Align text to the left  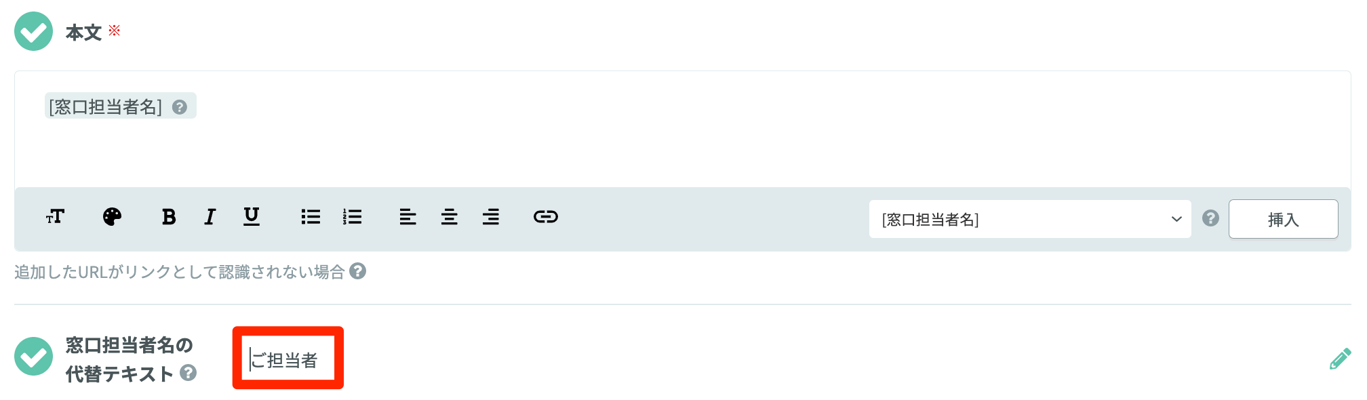408,217
